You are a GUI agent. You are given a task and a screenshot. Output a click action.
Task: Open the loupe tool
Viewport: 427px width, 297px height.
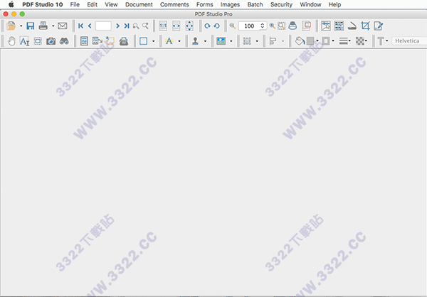pos(292,26)
